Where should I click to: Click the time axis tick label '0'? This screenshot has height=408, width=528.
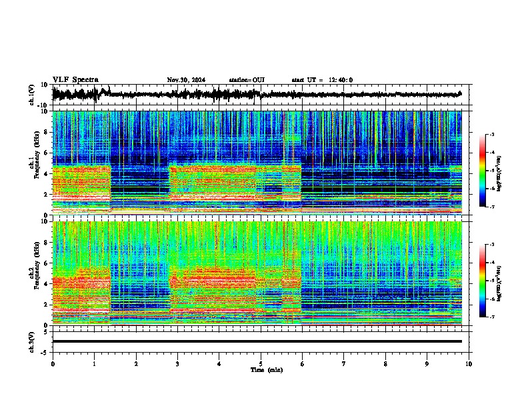point(53,364)
